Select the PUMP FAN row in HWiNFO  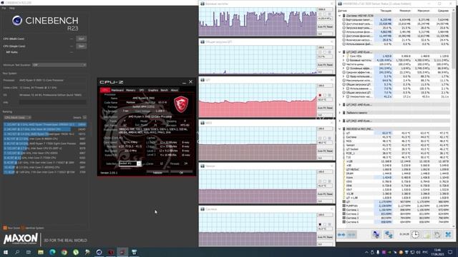396,206
